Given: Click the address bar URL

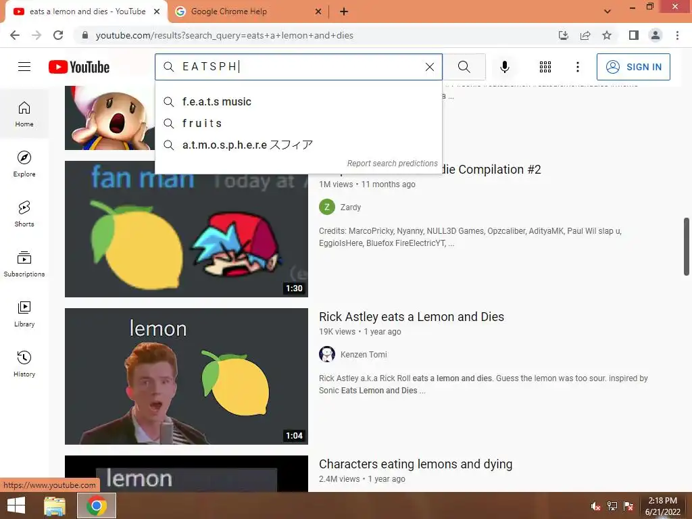Looking at the screenshot, I should [224, 35].
